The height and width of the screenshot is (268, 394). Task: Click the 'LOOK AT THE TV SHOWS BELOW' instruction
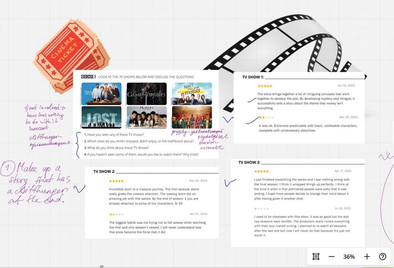[x=146, y=77]
